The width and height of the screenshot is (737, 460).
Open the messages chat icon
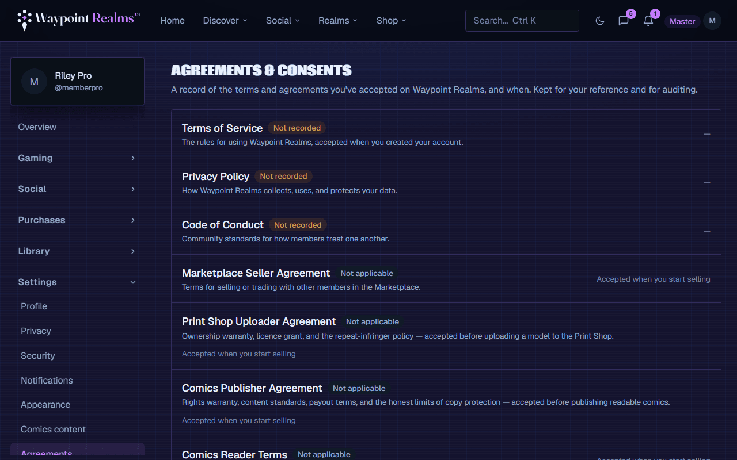624,21
